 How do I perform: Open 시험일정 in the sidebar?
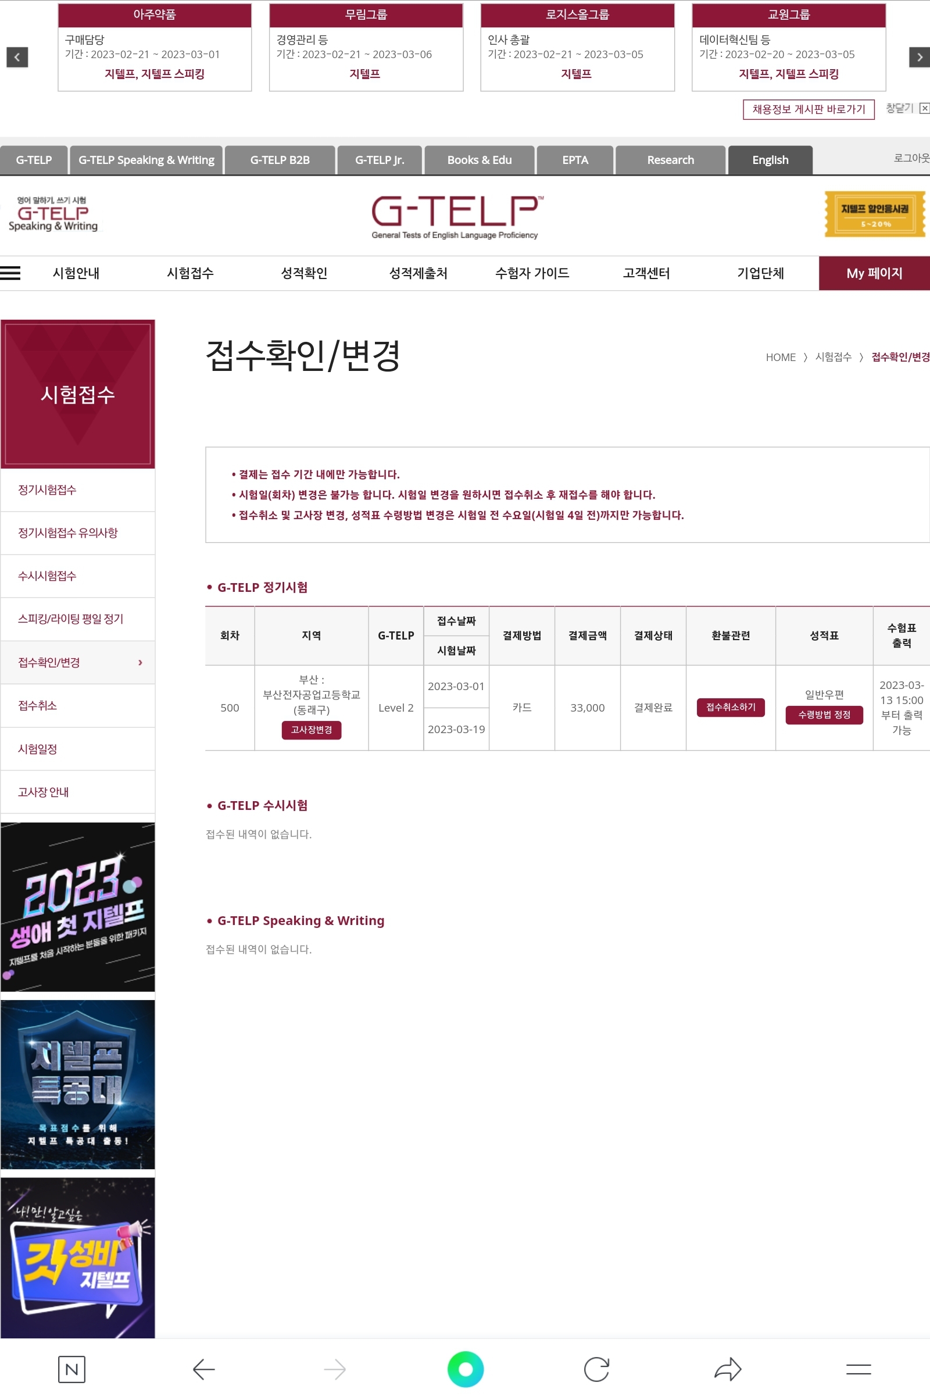point(78,749)
